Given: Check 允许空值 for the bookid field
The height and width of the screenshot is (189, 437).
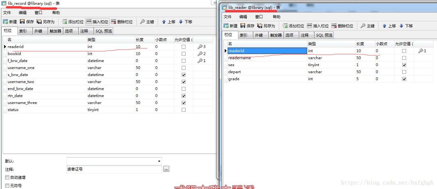Looking at the screenshot, I should click(184, 53).
